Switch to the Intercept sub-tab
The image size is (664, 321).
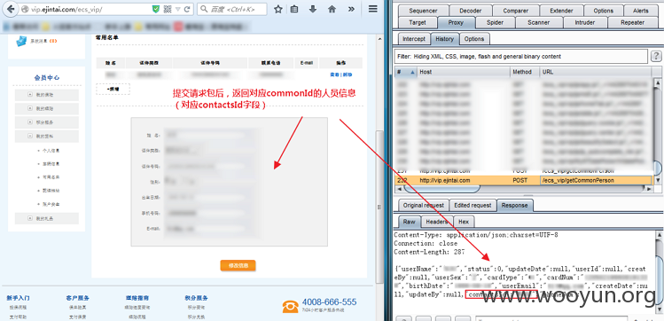pos(414,38)
